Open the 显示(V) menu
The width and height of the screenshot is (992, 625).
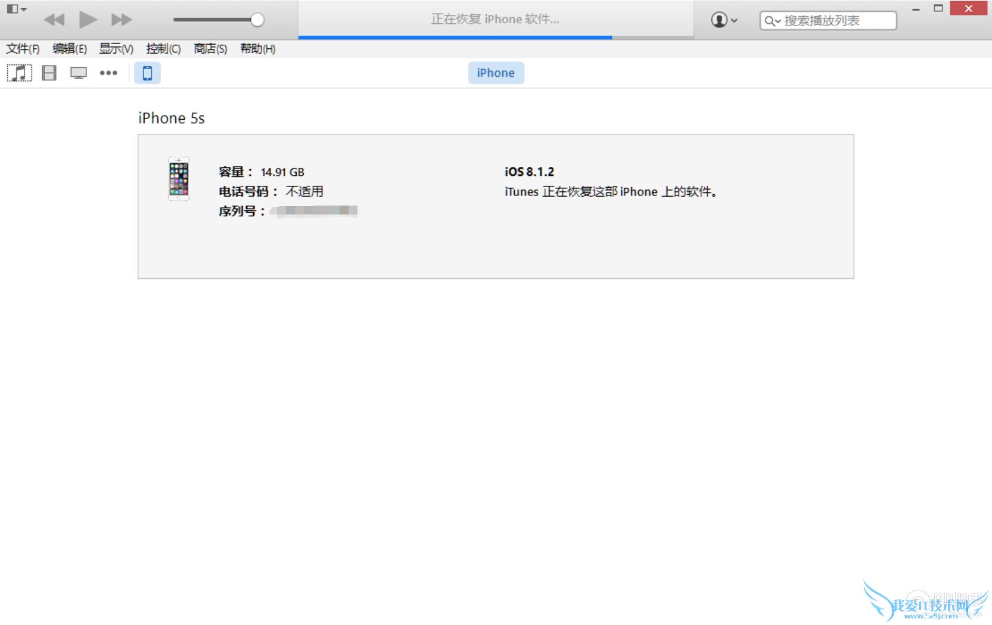tap(116, 49)
